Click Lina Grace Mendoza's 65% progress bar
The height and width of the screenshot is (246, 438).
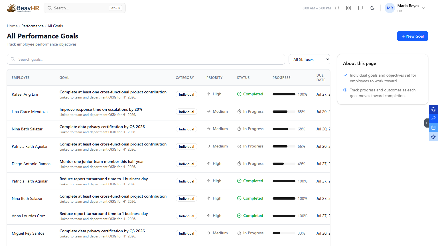[284, 112]
